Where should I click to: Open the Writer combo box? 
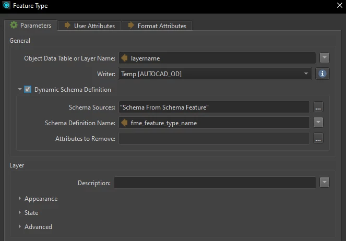click(x=215, y=74)
